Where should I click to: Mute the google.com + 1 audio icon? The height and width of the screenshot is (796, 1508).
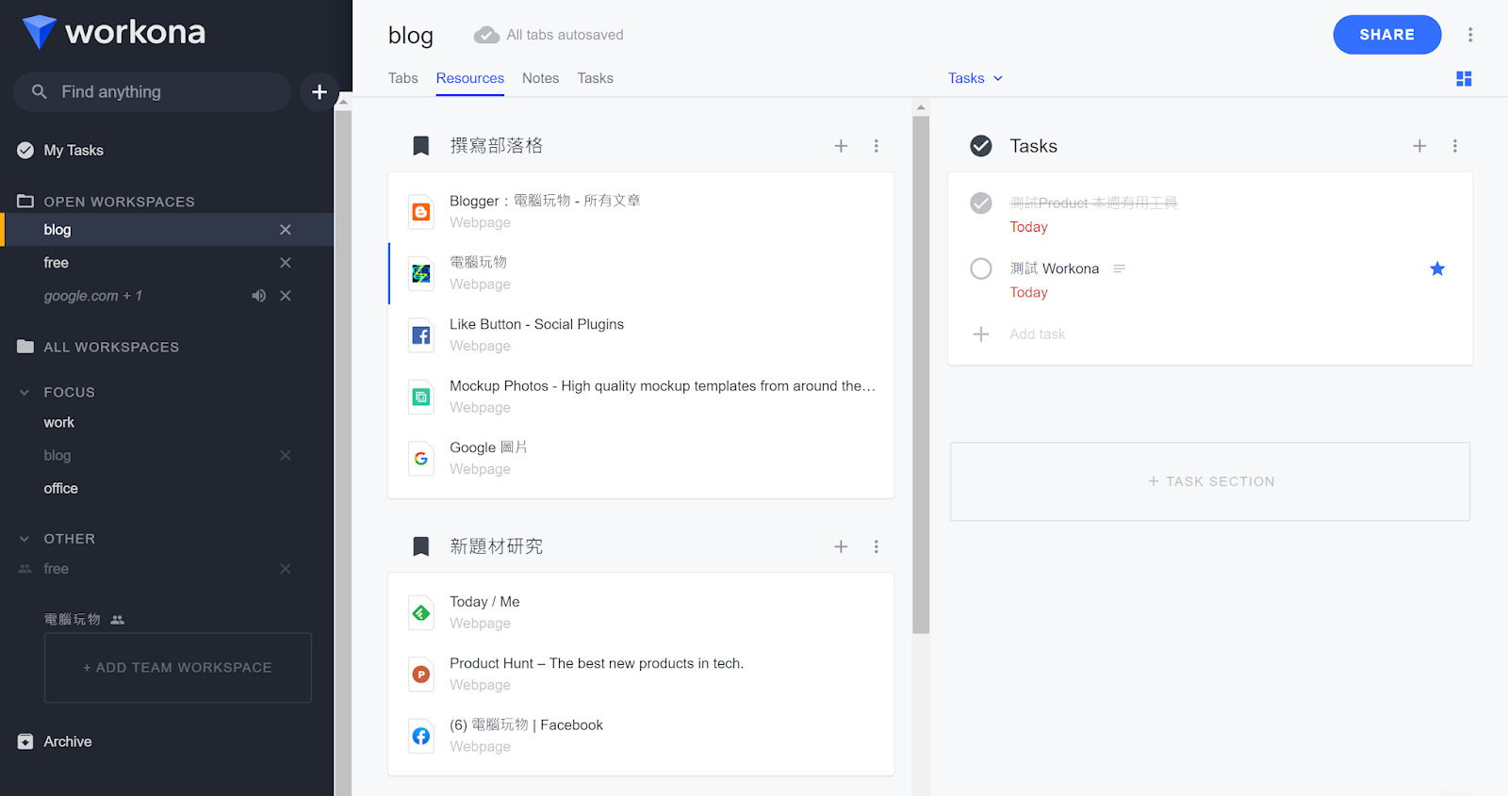click(x=258, y=296)
